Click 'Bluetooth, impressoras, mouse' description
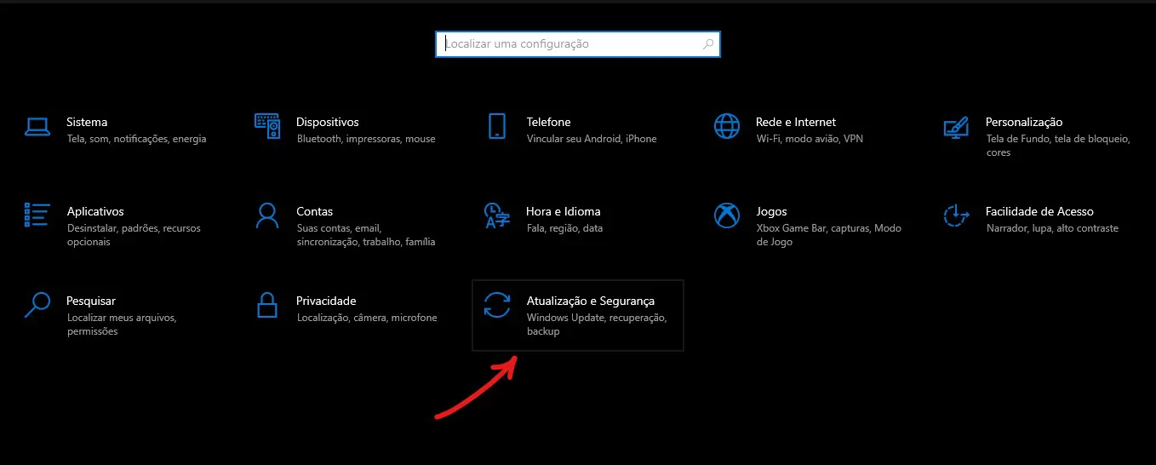Image resolution: width=1156 pixels, height=465 pixels. (x=366, y=139)
